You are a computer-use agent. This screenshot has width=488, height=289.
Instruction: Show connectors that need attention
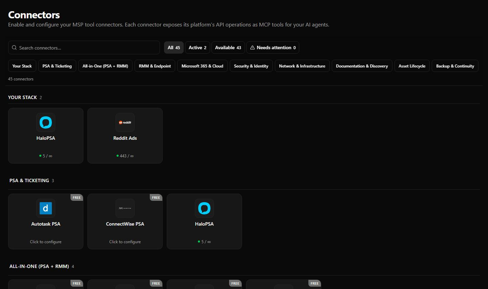tap(273, 47)
